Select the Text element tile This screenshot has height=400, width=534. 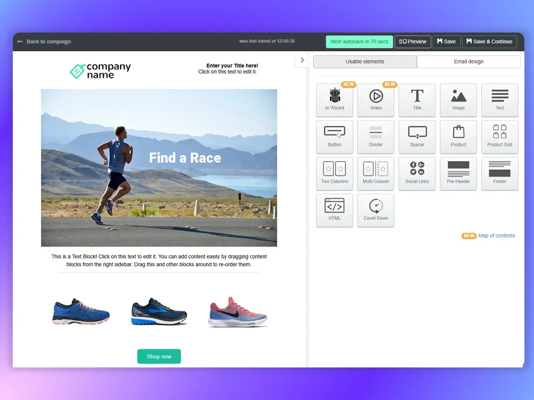(x=499, y=100)
